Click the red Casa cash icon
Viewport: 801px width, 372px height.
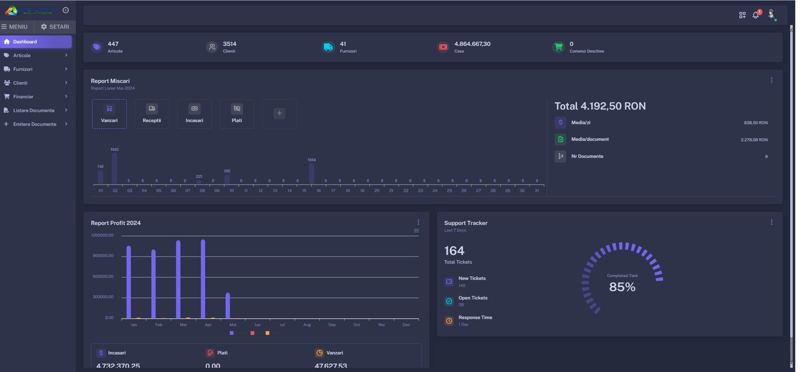[x=443, y=47]
